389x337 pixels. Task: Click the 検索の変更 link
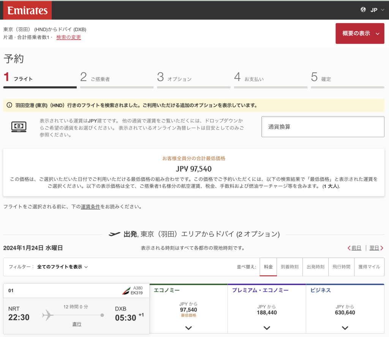click(68, 37)
